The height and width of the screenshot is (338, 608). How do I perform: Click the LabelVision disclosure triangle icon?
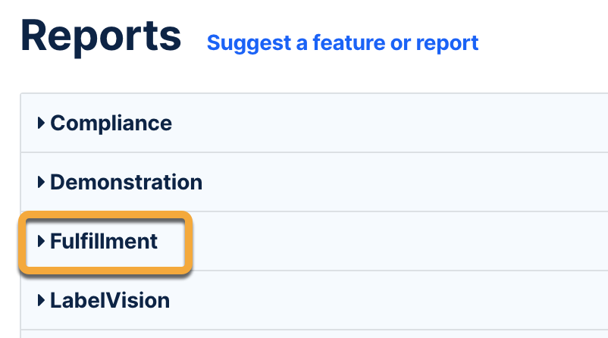[x=42, y=301]
